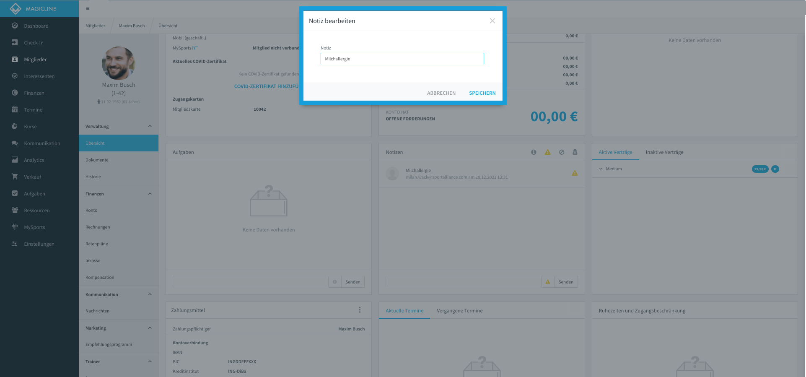Click the Notizen text input field

(464, 282)
